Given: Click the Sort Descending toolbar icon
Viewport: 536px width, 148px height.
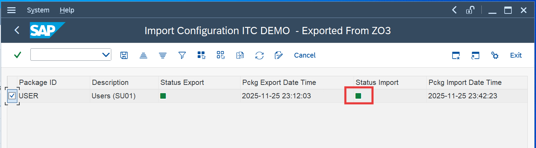Looking at the screenshot, I should coord(163,55).
